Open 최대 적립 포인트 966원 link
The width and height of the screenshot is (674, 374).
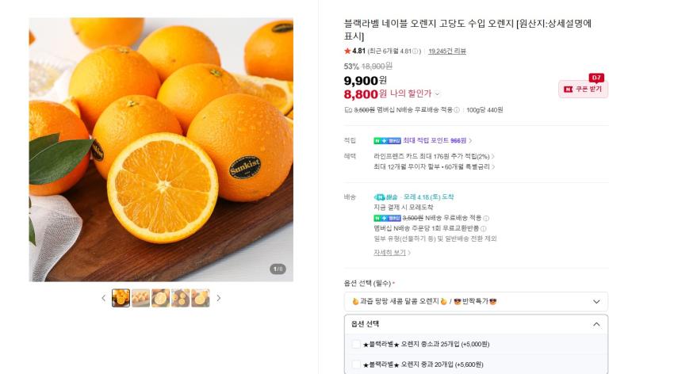coord(437,140)
